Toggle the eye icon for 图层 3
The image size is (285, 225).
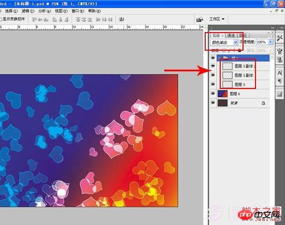coord(213,84)
